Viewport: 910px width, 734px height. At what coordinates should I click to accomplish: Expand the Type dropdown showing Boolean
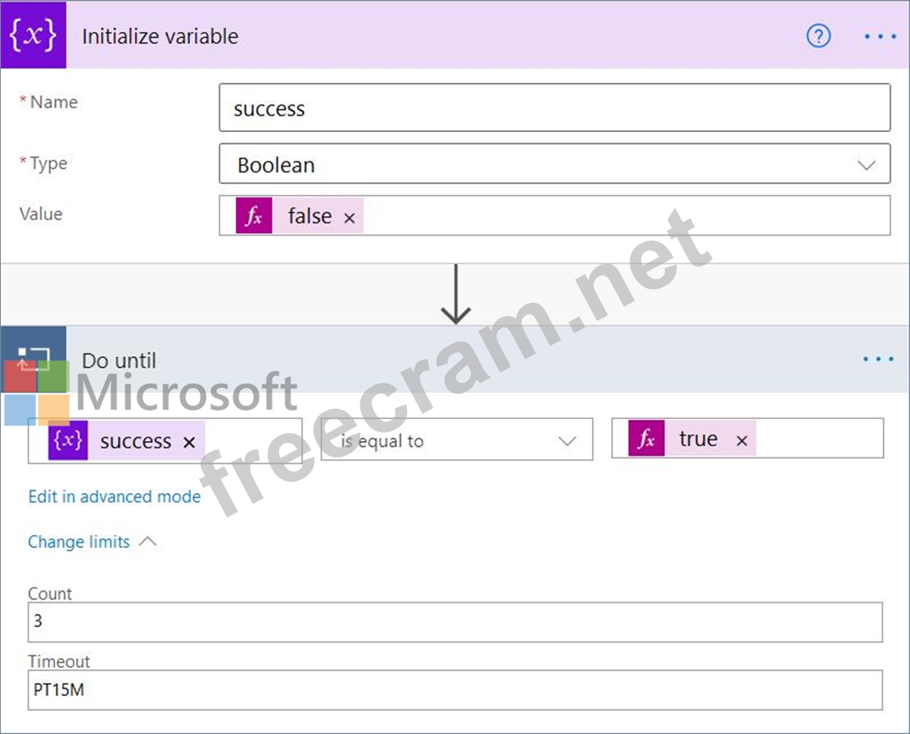click(865, 165)
